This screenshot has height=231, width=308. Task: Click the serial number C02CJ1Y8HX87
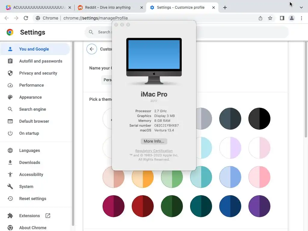(x=166, y=125)
